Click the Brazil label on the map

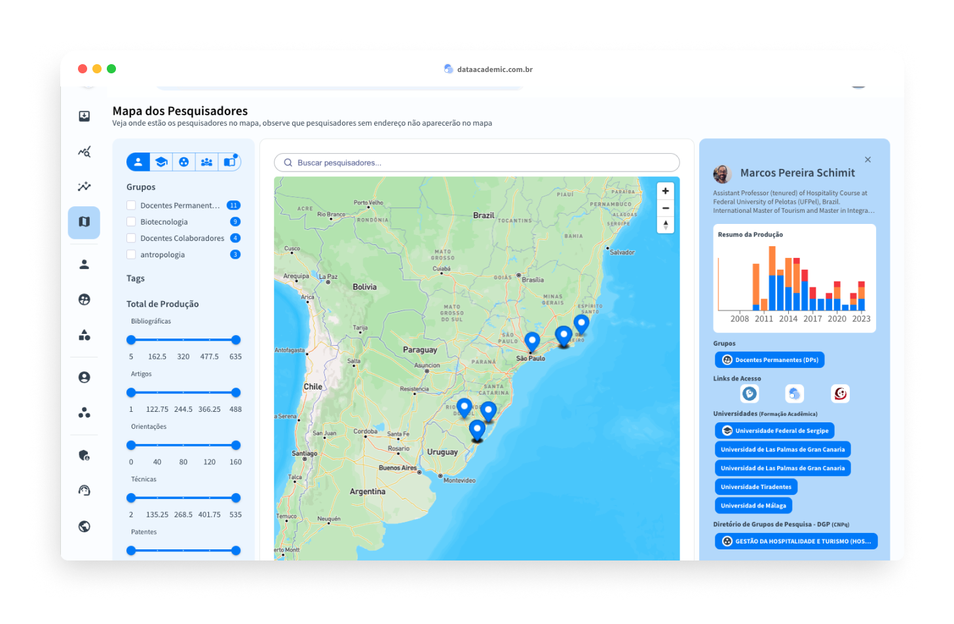pyautogui.click(x=484, y=215)
